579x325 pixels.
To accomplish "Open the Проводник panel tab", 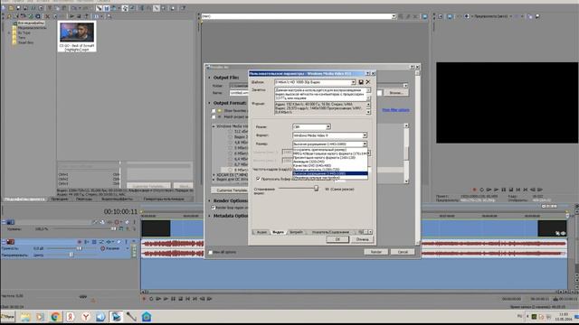I will (59, 199).
